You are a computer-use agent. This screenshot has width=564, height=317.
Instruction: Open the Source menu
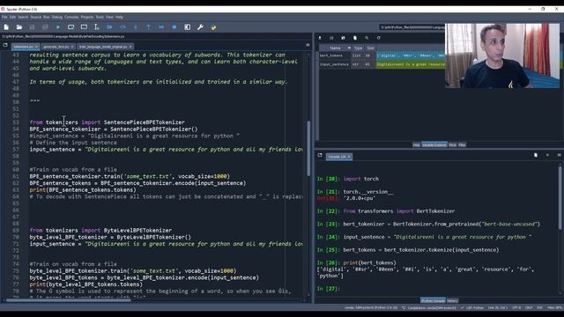[36, 17]
